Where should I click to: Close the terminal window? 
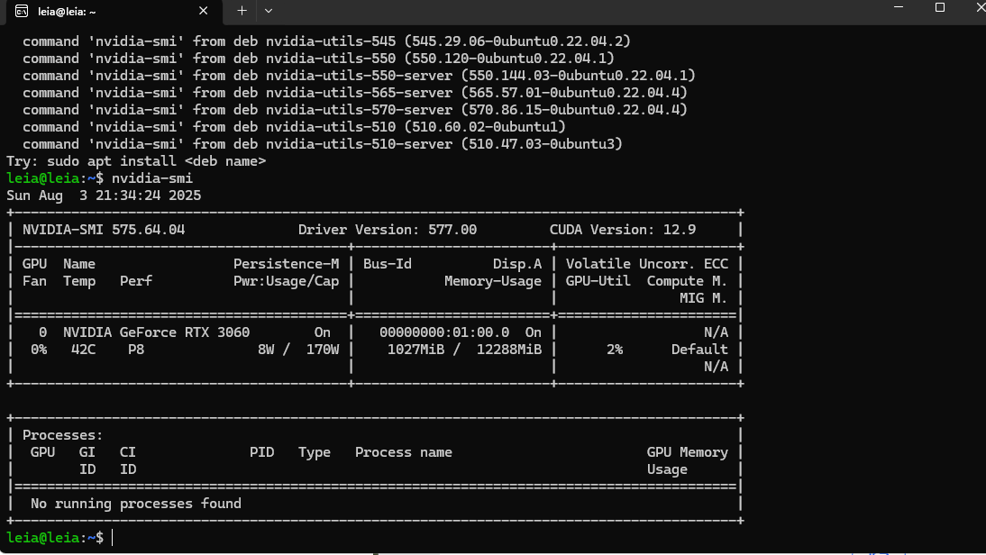click(x=981, y=7)
